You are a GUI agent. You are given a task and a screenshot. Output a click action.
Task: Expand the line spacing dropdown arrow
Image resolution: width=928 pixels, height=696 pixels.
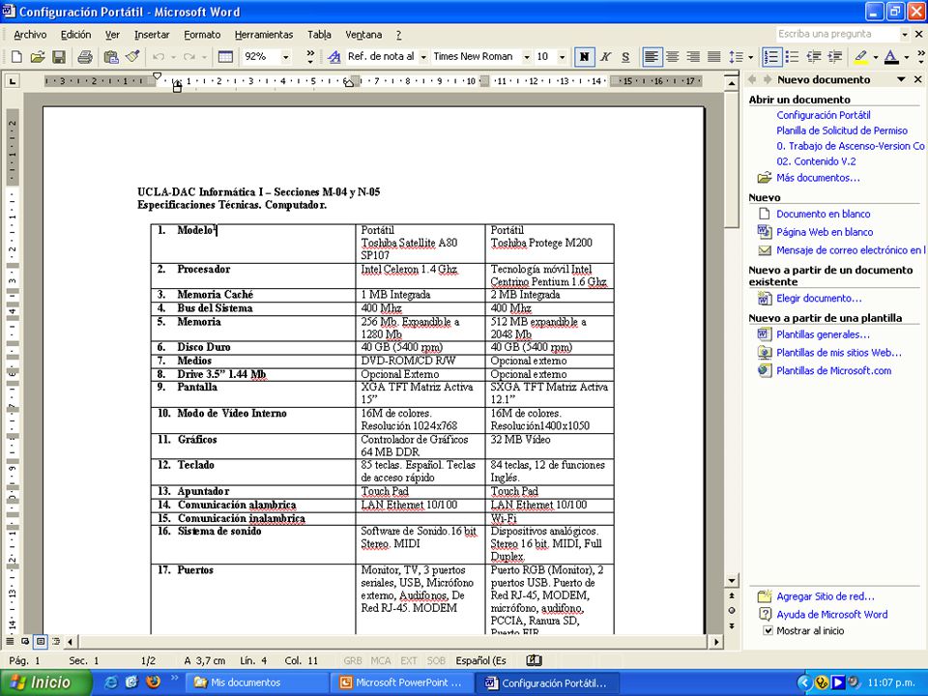[x=750, y=57]
